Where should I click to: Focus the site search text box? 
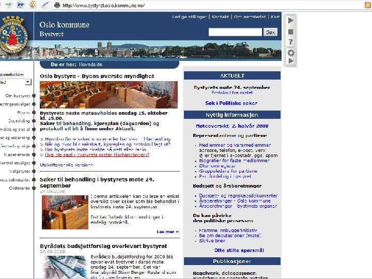235,32
